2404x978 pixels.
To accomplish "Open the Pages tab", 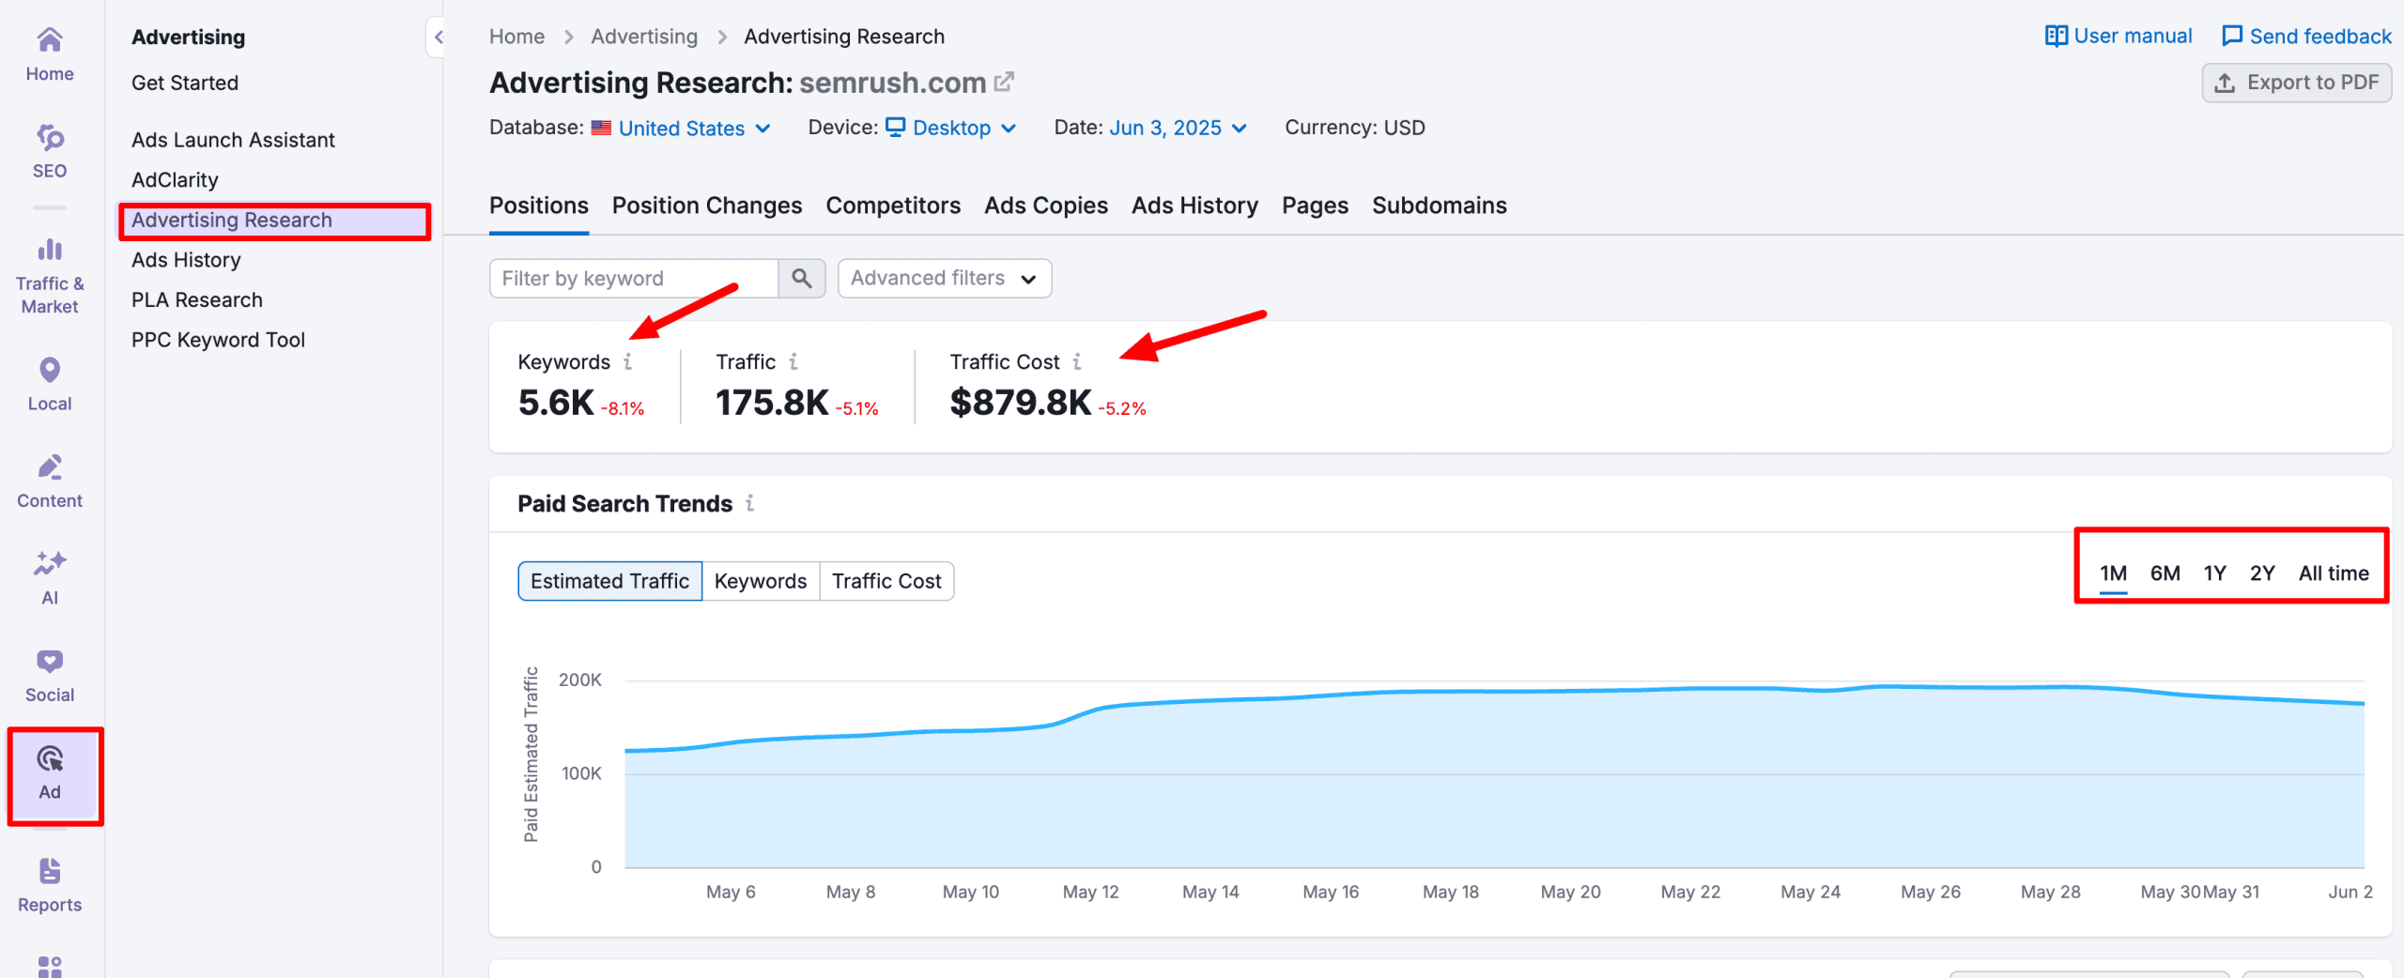I will 1315,206.
